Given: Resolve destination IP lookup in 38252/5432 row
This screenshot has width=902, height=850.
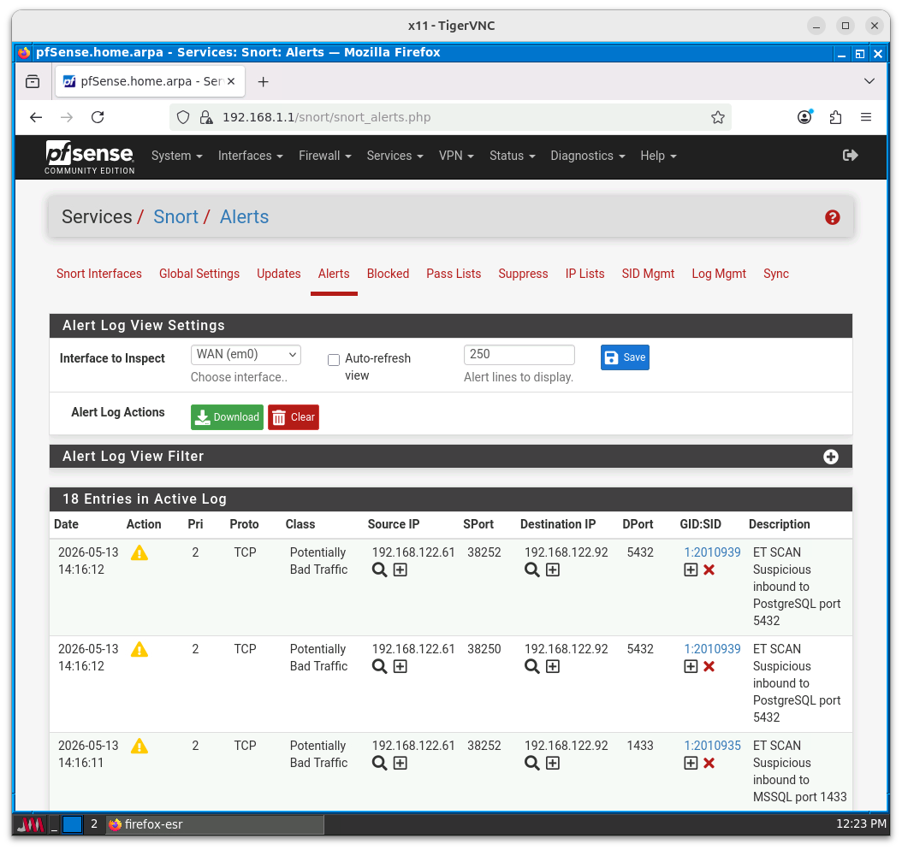Looking at the screenshot, I should 532,570.
